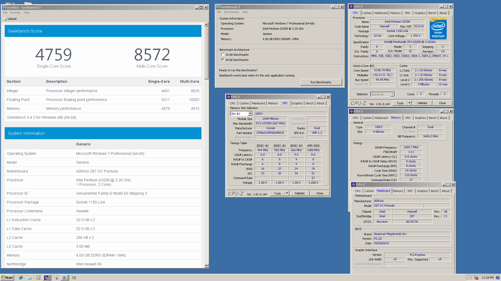Switch to CPU tab in CPU-Z Mainboard window
This screenshot has width=501, height=281.
coord(357,191)
